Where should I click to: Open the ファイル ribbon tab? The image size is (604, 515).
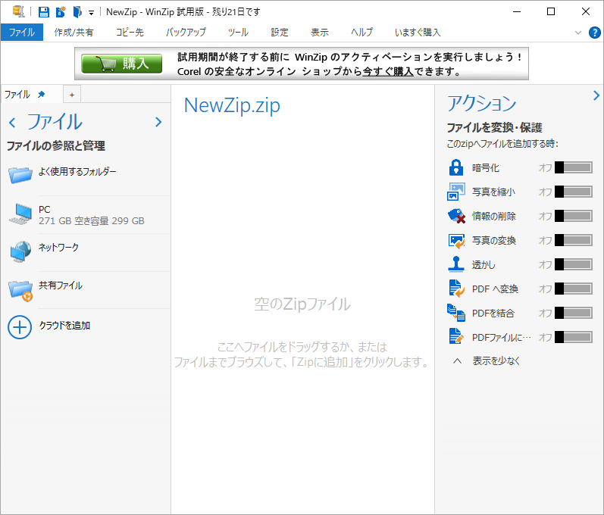(x=22, y=33)
